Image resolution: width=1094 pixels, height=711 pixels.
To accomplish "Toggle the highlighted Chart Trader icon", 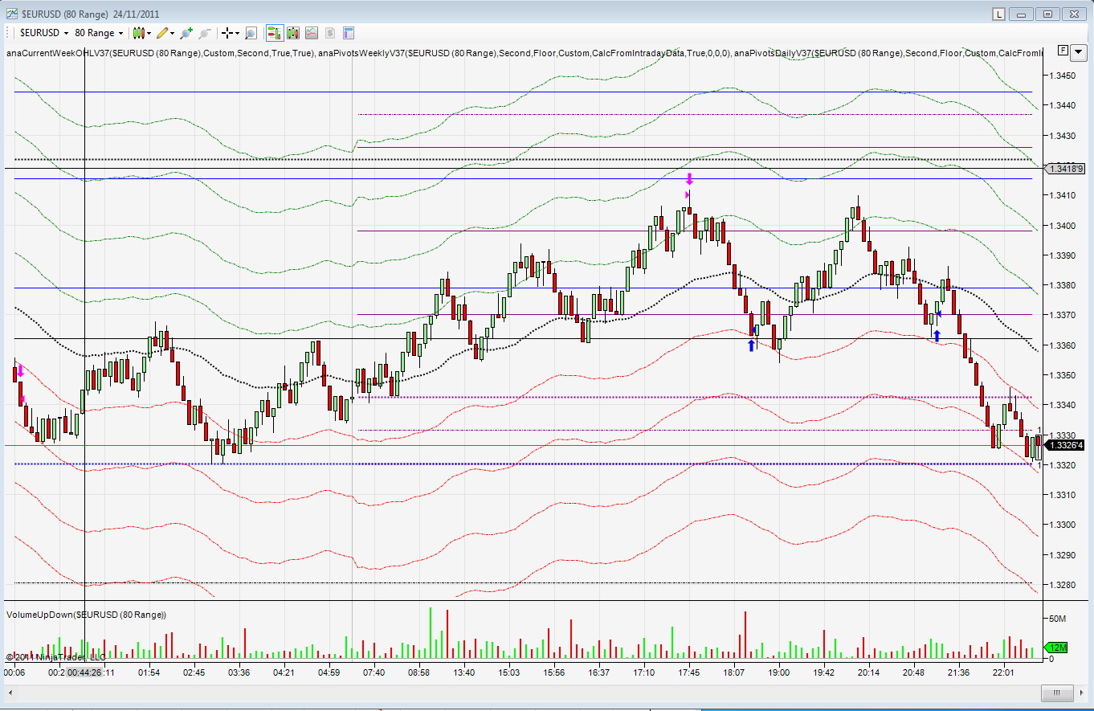I will pos(274,33).
